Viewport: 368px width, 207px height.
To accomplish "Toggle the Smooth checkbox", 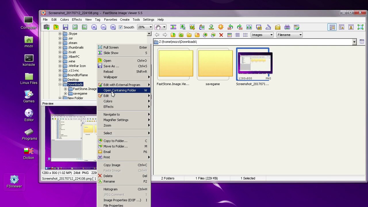I will pyautogui.click(x=121, y=27).
